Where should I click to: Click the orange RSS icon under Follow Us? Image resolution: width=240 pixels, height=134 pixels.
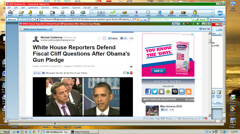click(188, 92)
